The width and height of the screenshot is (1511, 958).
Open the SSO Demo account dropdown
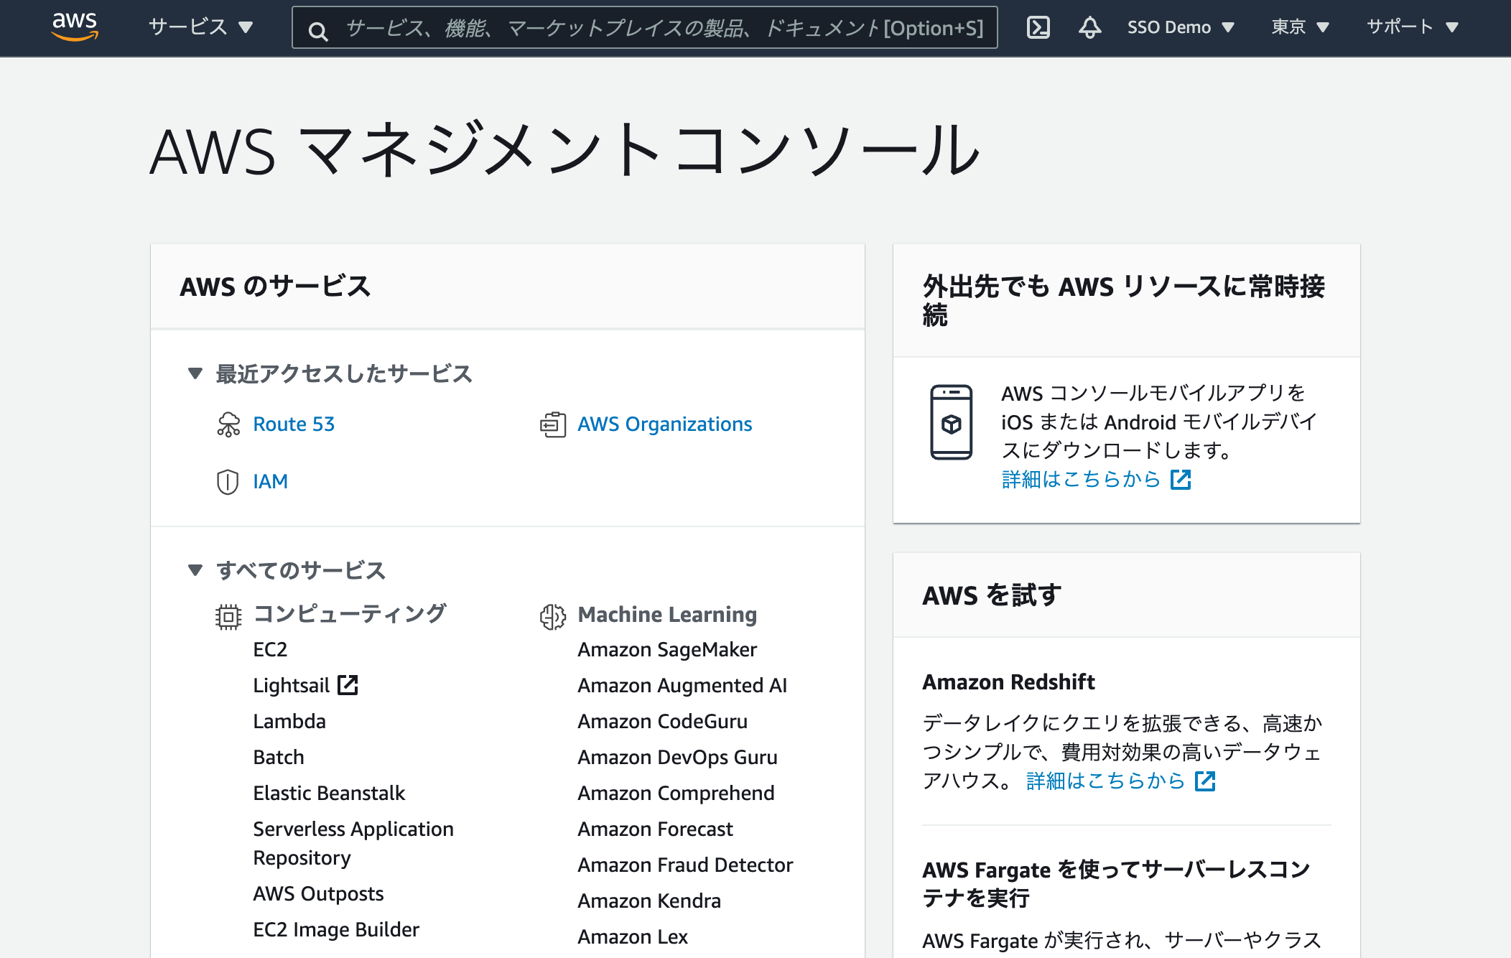(1181, 27)
